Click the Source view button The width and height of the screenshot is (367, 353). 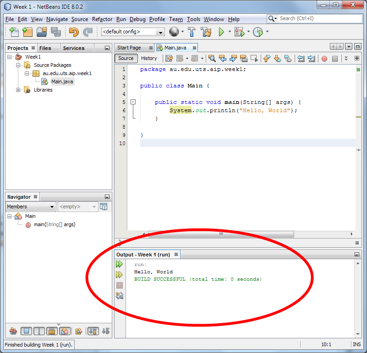pyautogui.click(x=126, y=58)
